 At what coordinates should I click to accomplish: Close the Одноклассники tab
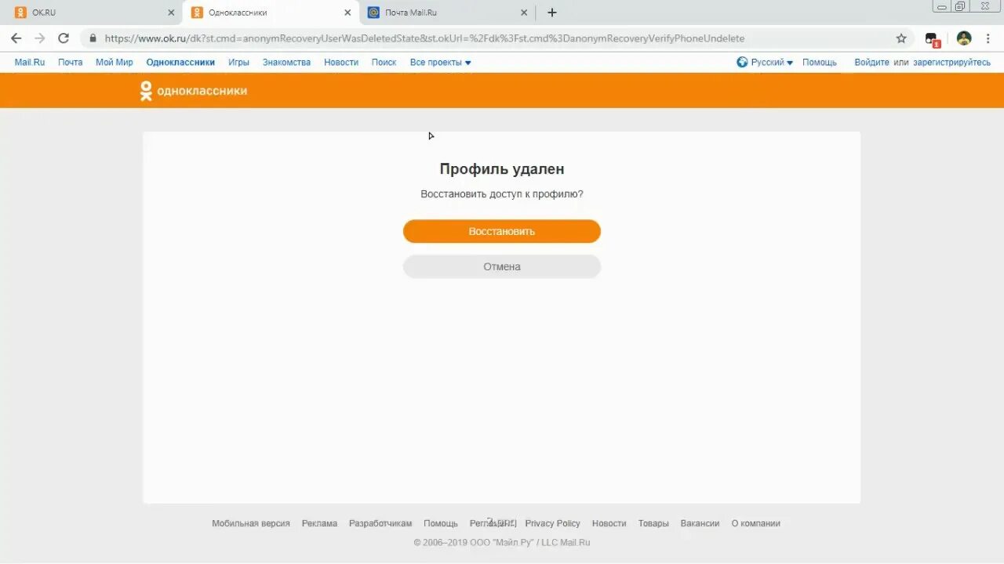347,13
